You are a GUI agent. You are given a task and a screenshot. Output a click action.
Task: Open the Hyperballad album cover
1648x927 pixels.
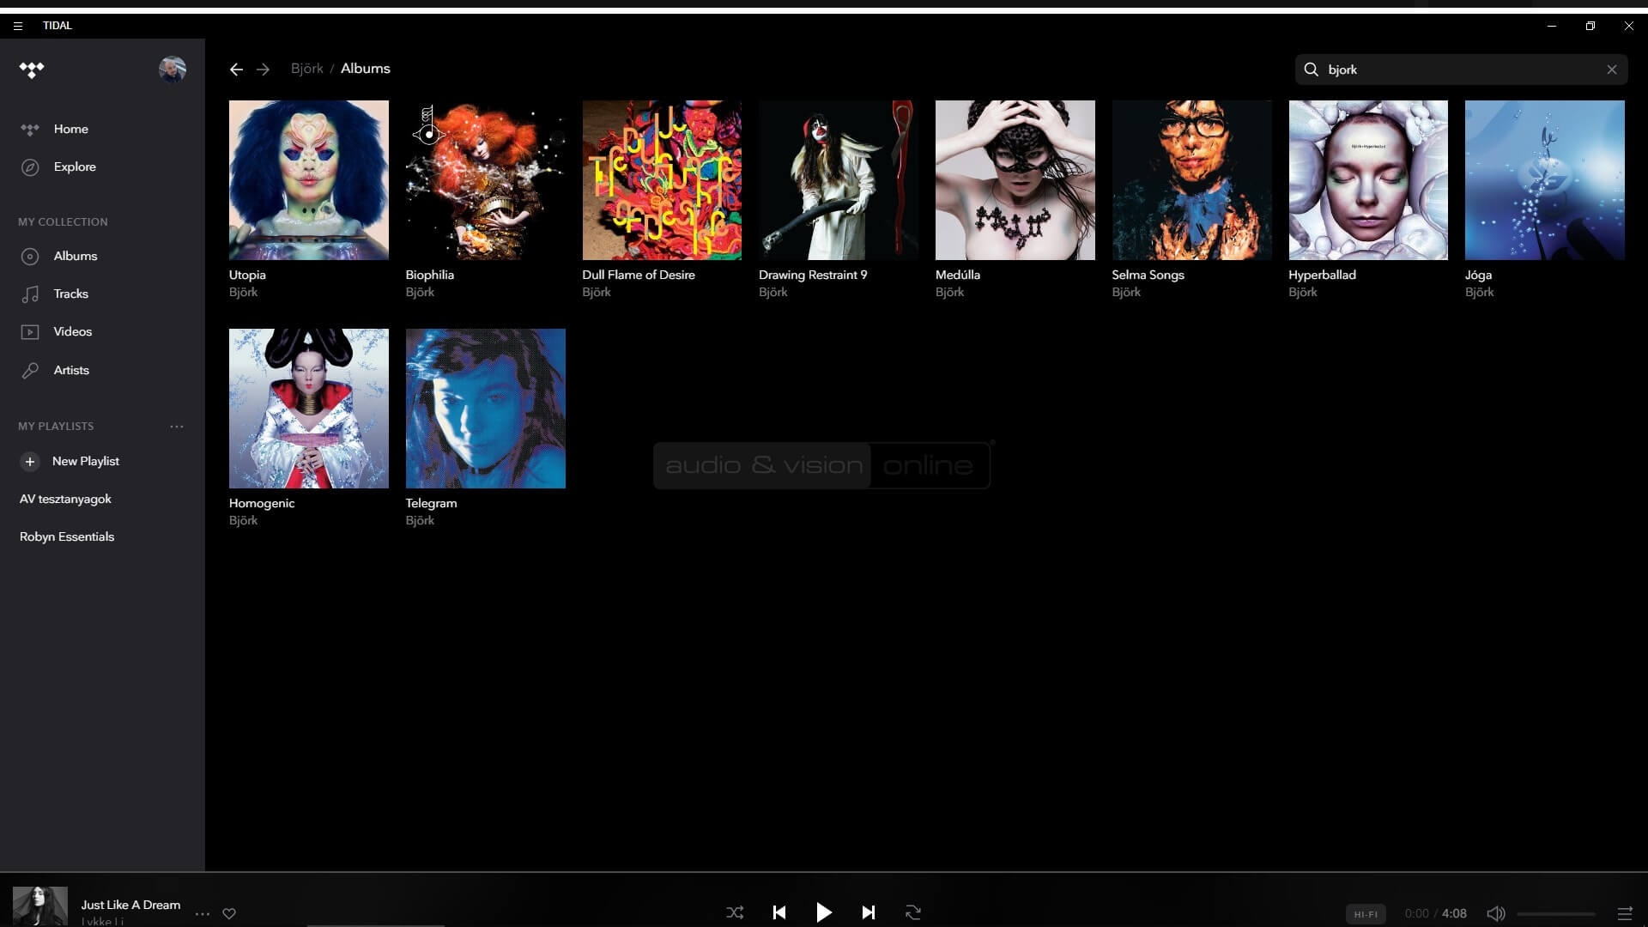pyautogui.click(x=1368, y=180)
